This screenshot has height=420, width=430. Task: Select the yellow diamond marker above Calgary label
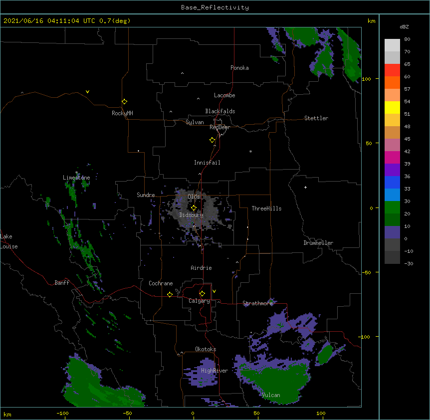202,294
